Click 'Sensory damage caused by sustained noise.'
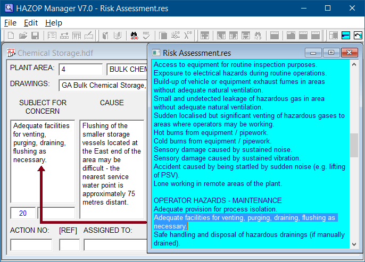The image size is (365, 262). click(223, 149)
